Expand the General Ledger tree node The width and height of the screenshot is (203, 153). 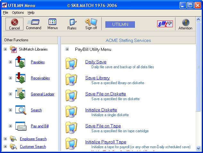point(11,94)
